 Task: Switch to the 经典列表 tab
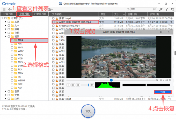coord(8,14)
